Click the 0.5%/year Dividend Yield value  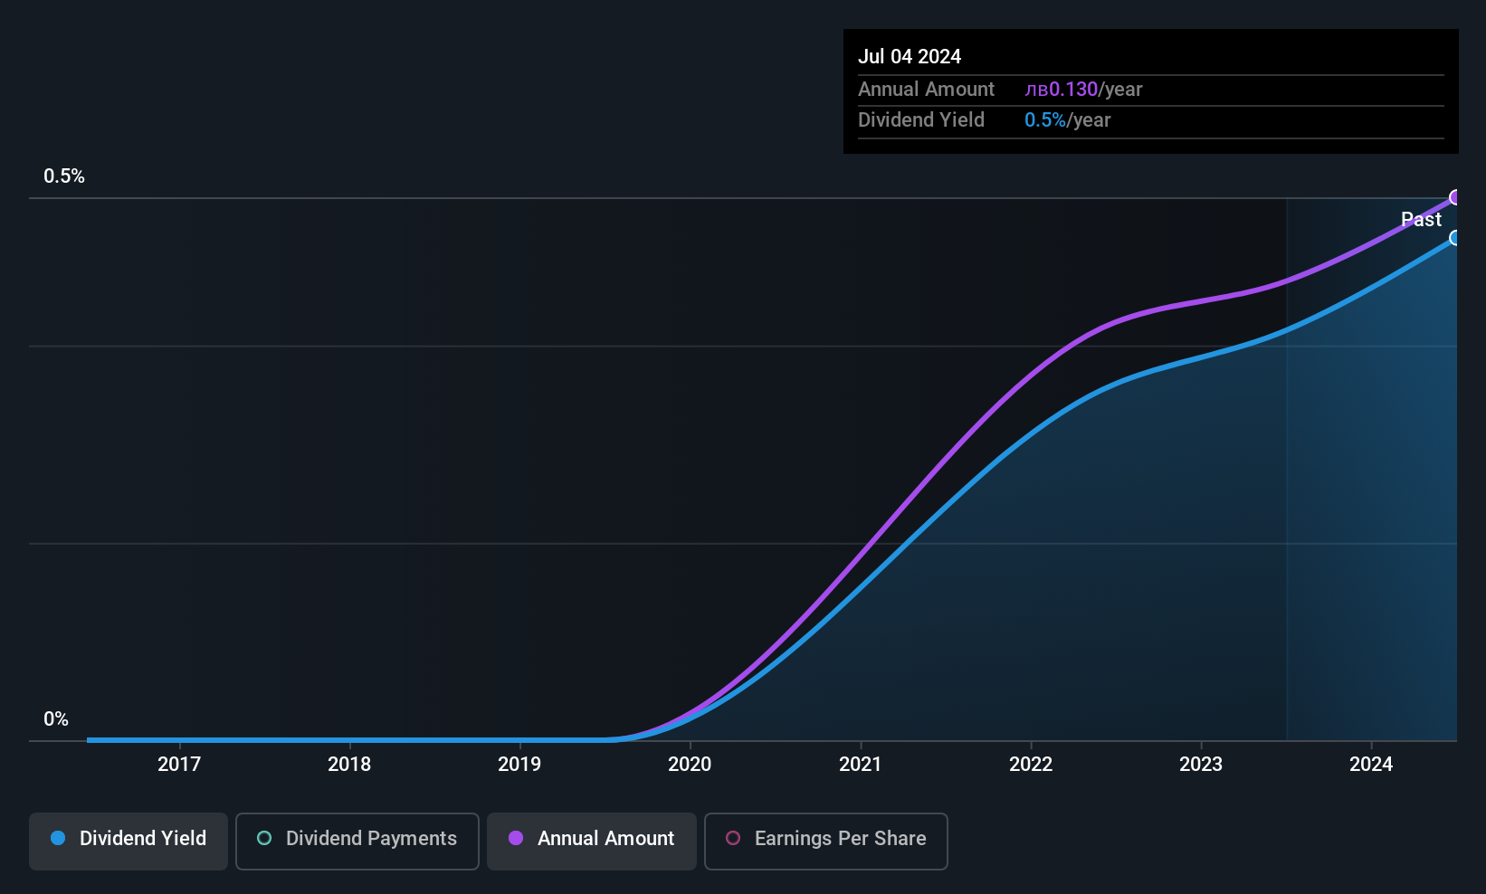coord(1067,120)
